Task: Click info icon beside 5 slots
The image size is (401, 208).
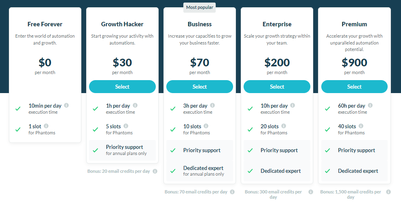Action: pyautogui.click(x=126, y=126)
